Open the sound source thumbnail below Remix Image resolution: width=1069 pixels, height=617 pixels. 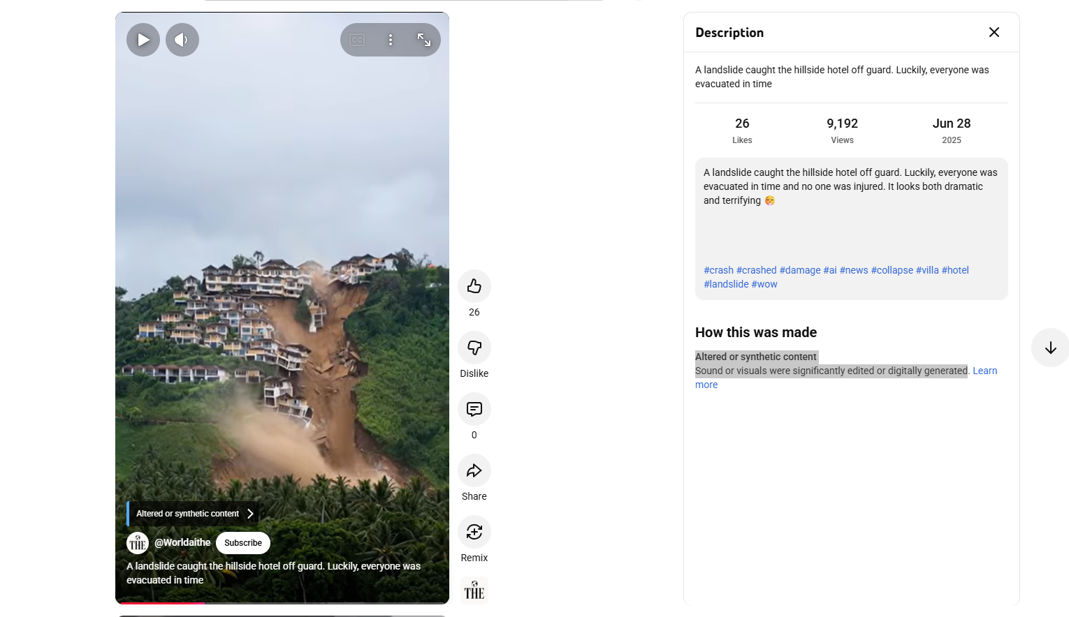[474, 590]
